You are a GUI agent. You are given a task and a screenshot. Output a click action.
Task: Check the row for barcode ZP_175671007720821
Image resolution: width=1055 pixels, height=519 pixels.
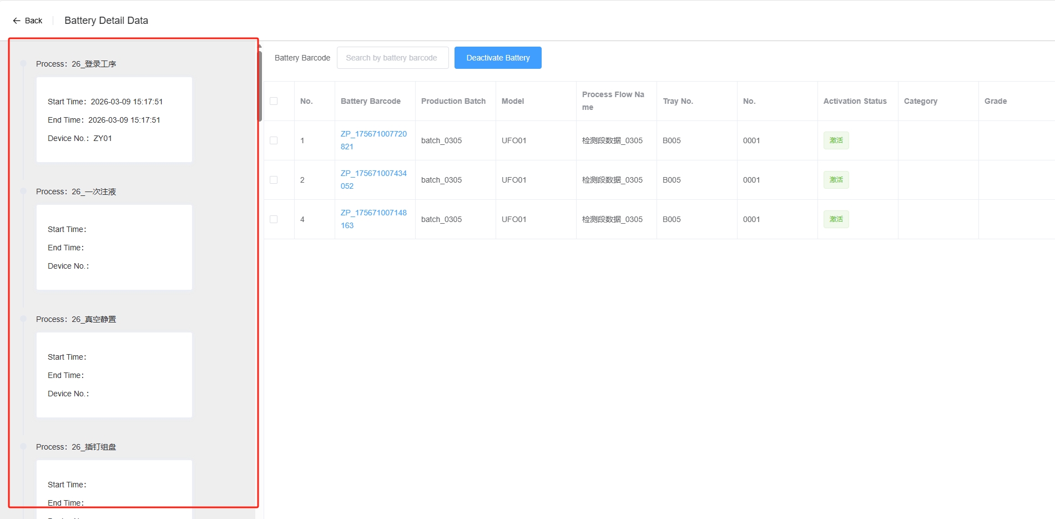click(274, 140)
